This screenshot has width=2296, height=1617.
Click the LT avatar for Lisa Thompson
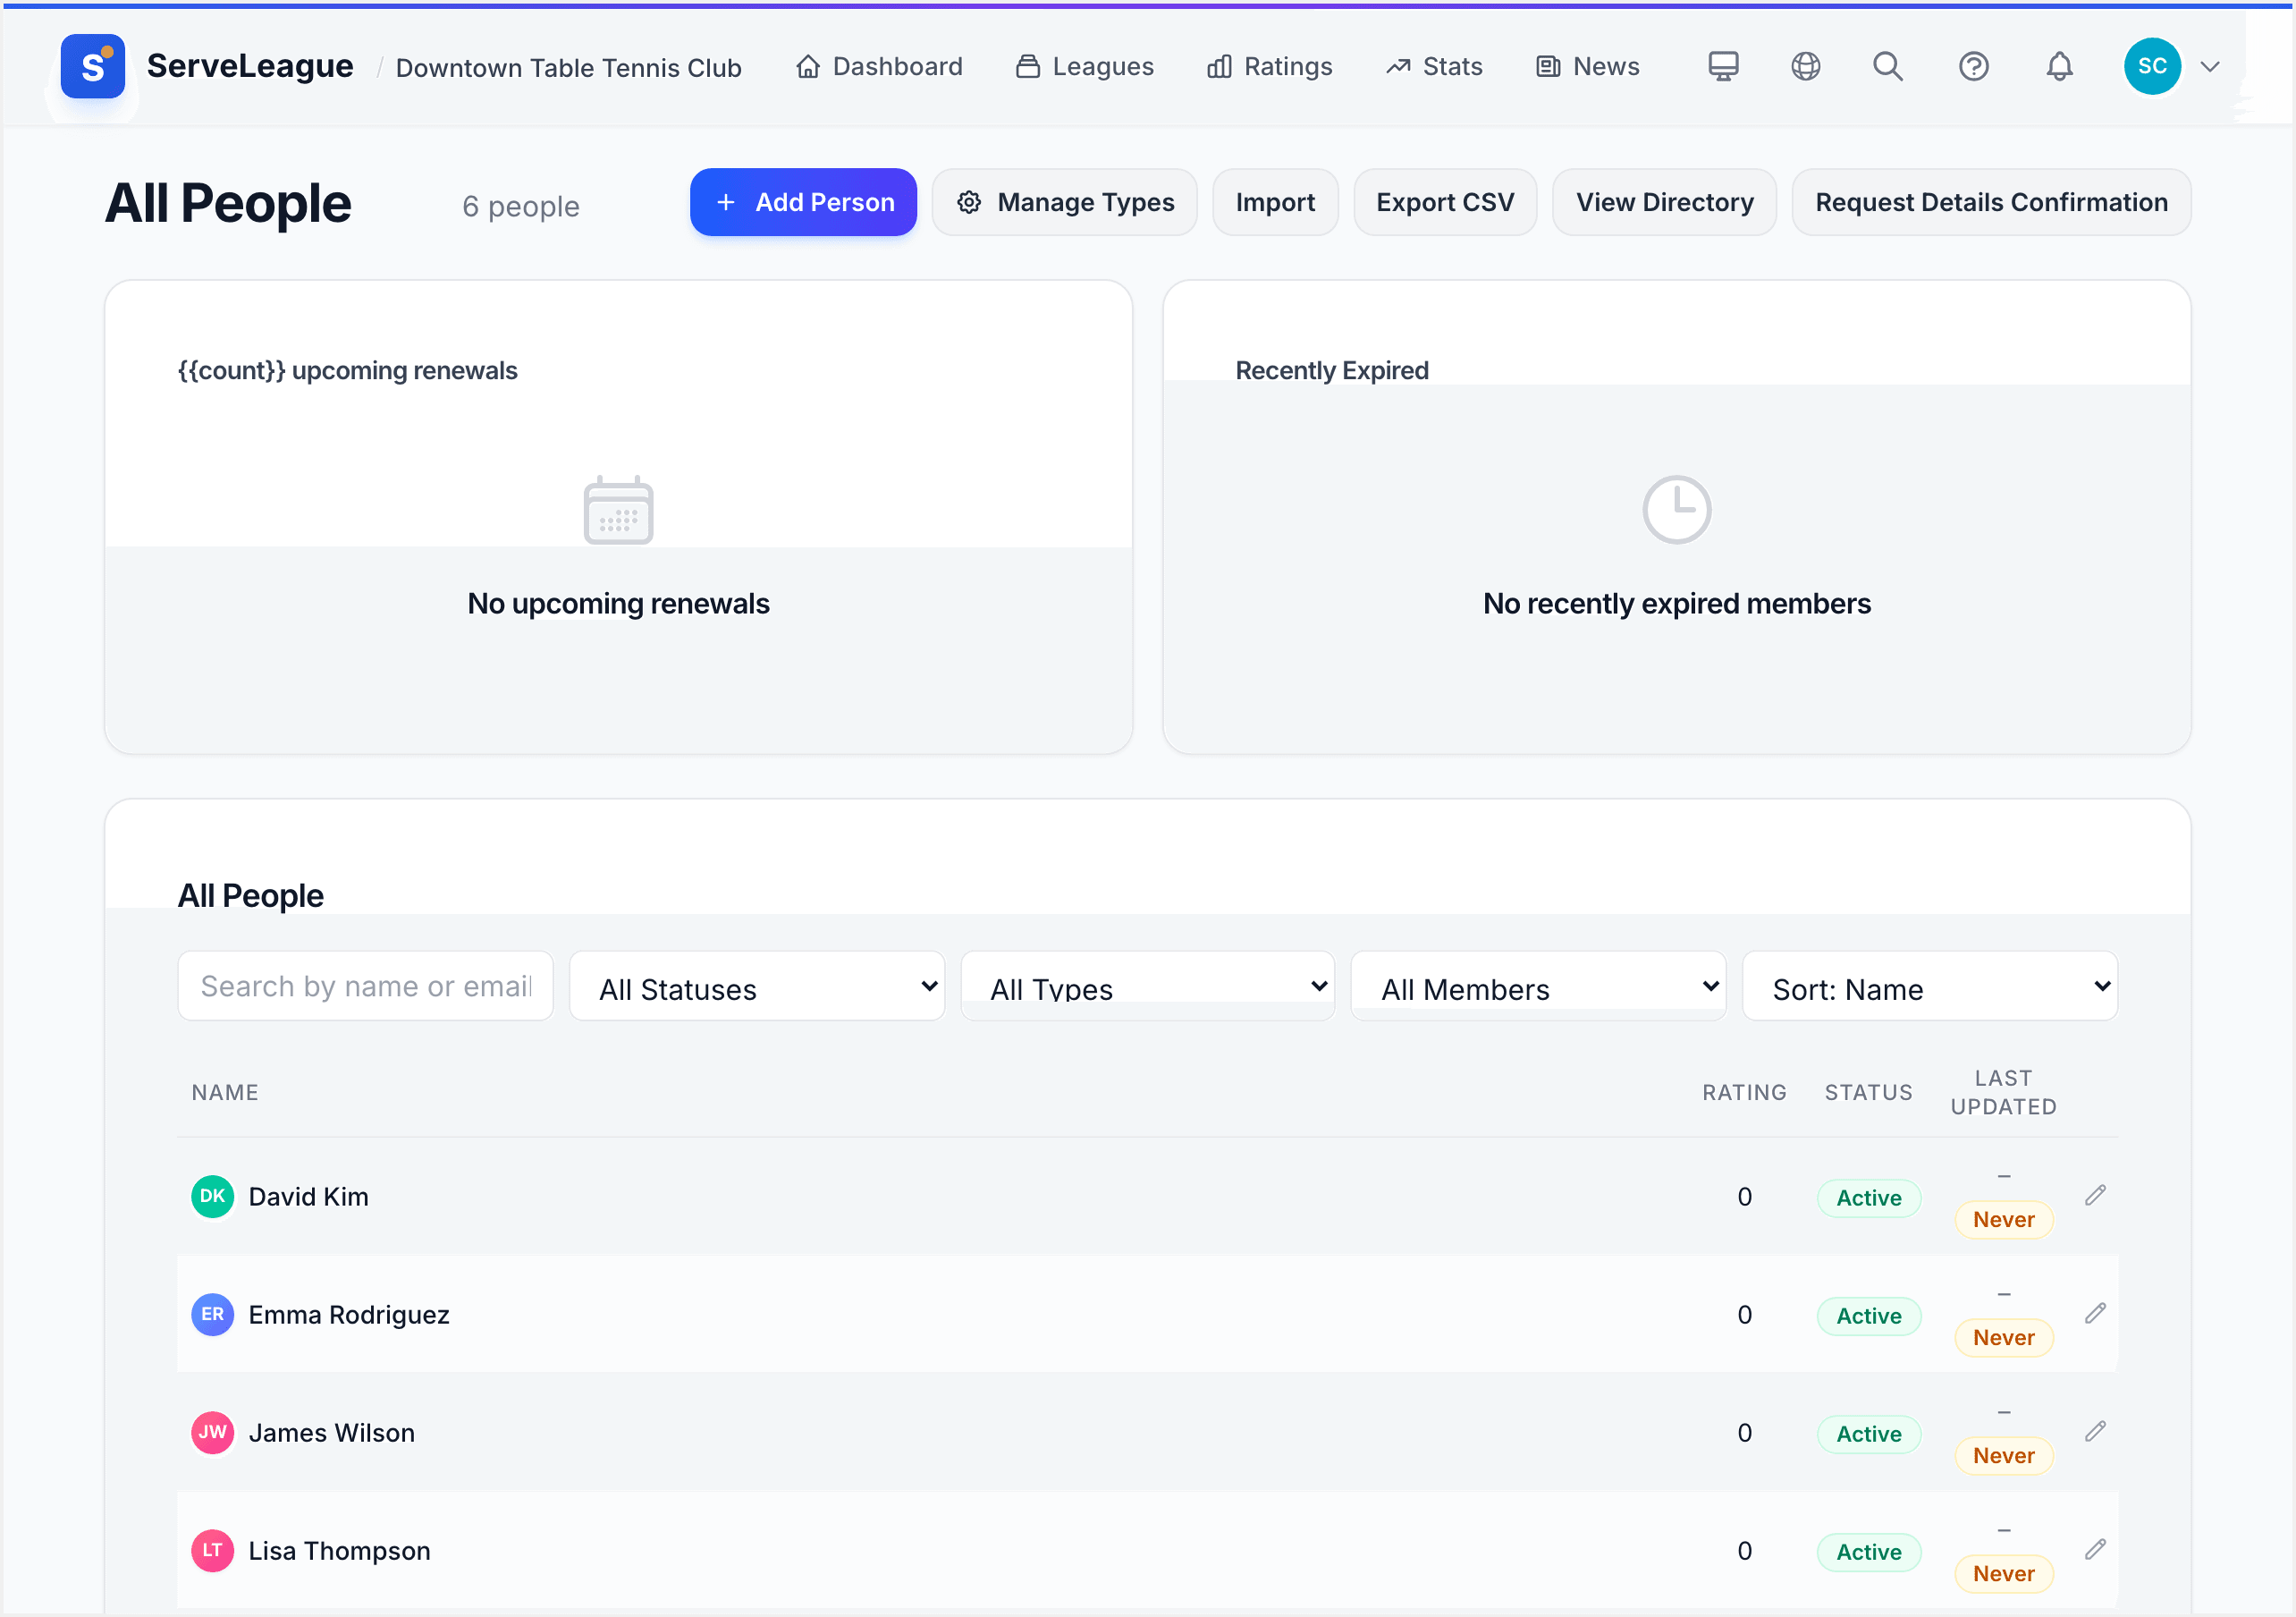click(x=212, y=1550)
